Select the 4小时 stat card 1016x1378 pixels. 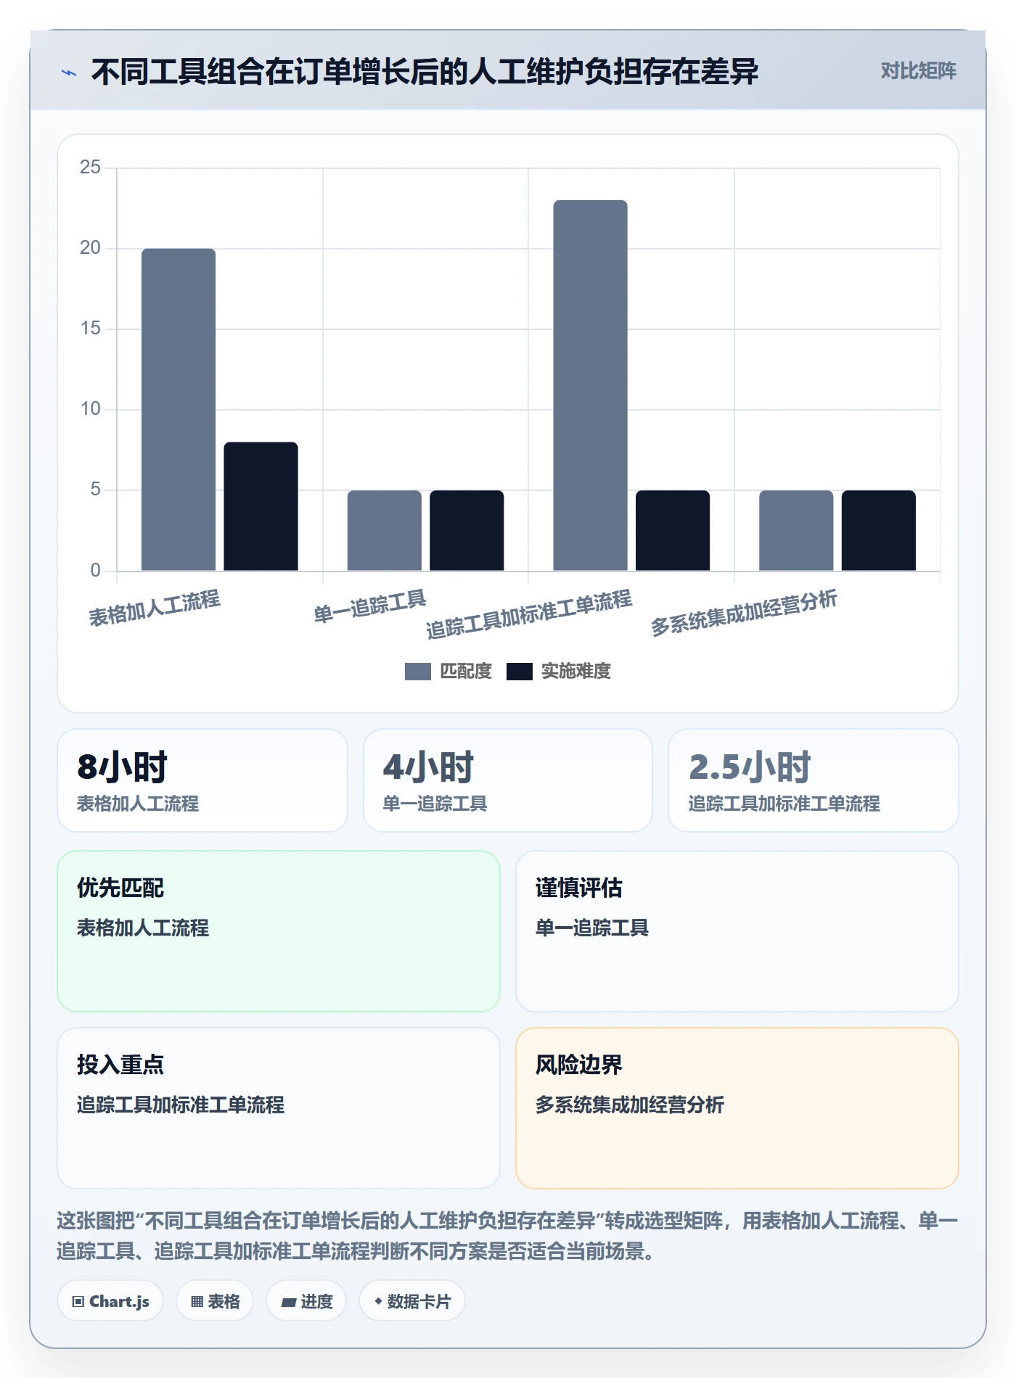tap(508, 780)
